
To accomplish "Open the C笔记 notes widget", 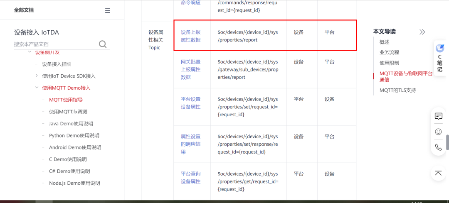I will click(x=440, y=58).
